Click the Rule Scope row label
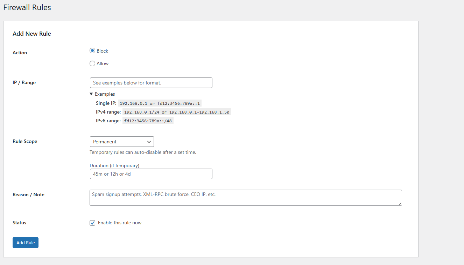The width and height of the screenshot is (464, 265). (x=25, y=141)
